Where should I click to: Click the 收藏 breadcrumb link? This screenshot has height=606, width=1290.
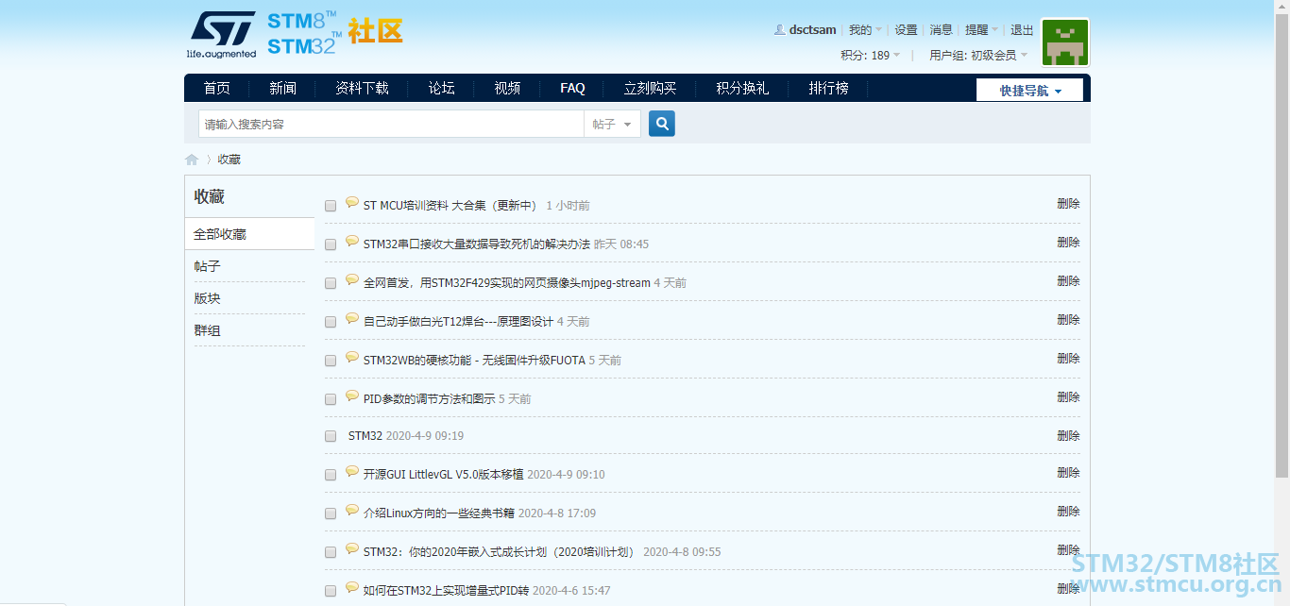229,160
